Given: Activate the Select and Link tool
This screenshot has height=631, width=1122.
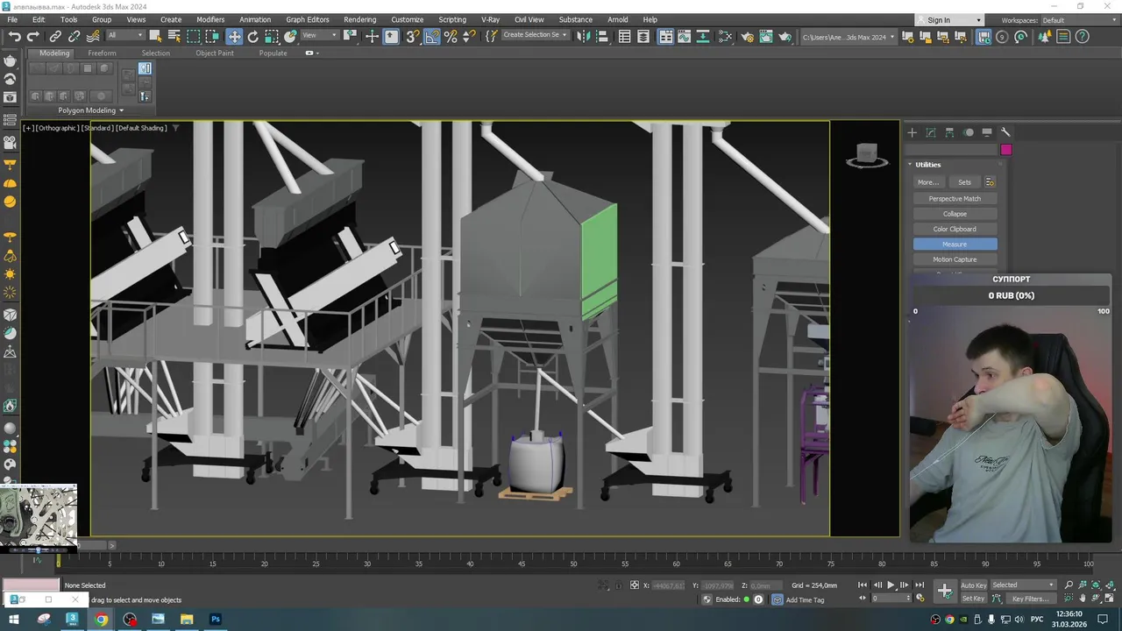Looking at the screenshot, I should click(55, 37).
